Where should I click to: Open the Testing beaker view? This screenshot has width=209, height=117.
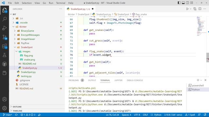point(4,55)
